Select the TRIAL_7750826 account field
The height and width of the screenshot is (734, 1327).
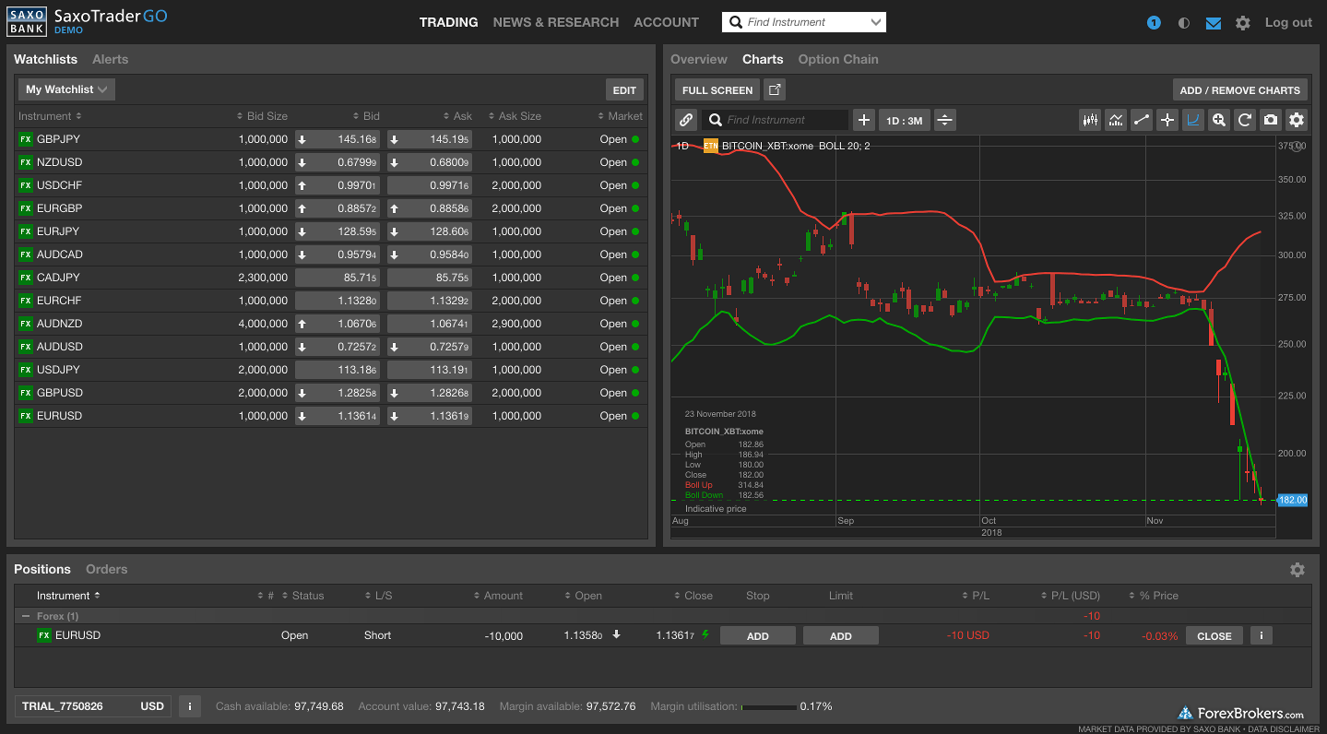click(93, 706)
